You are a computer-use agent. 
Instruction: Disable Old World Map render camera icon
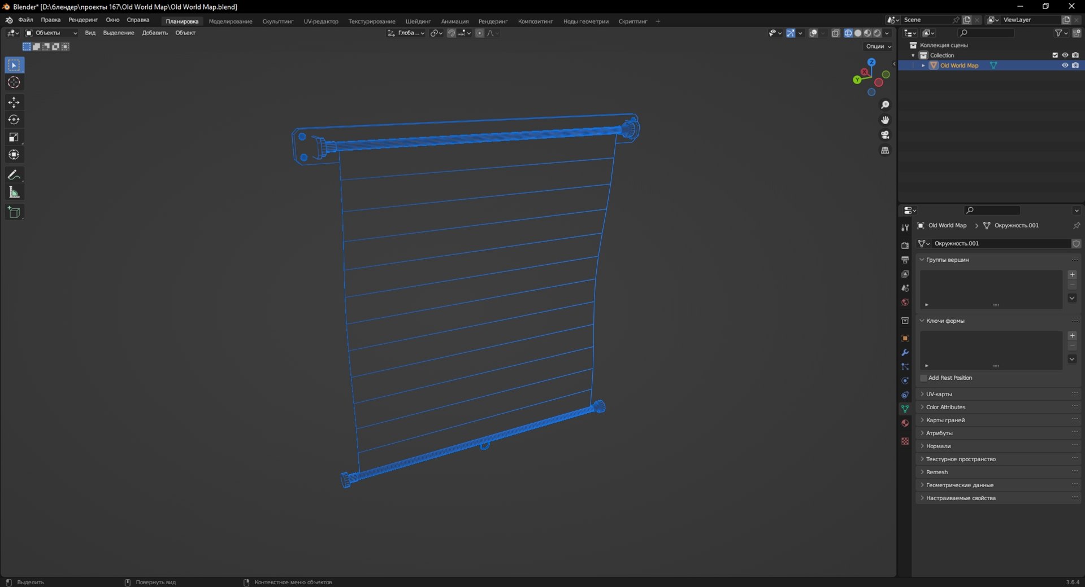pos(1075,65)
